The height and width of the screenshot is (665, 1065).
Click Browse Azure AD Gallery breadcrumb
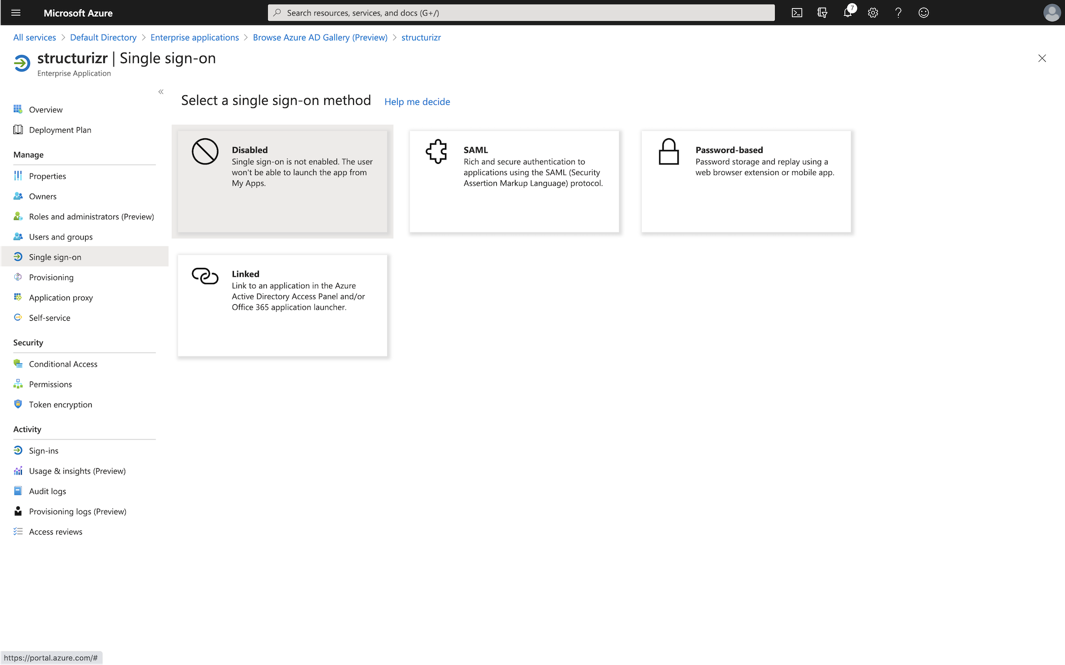[x=320, y=37]
